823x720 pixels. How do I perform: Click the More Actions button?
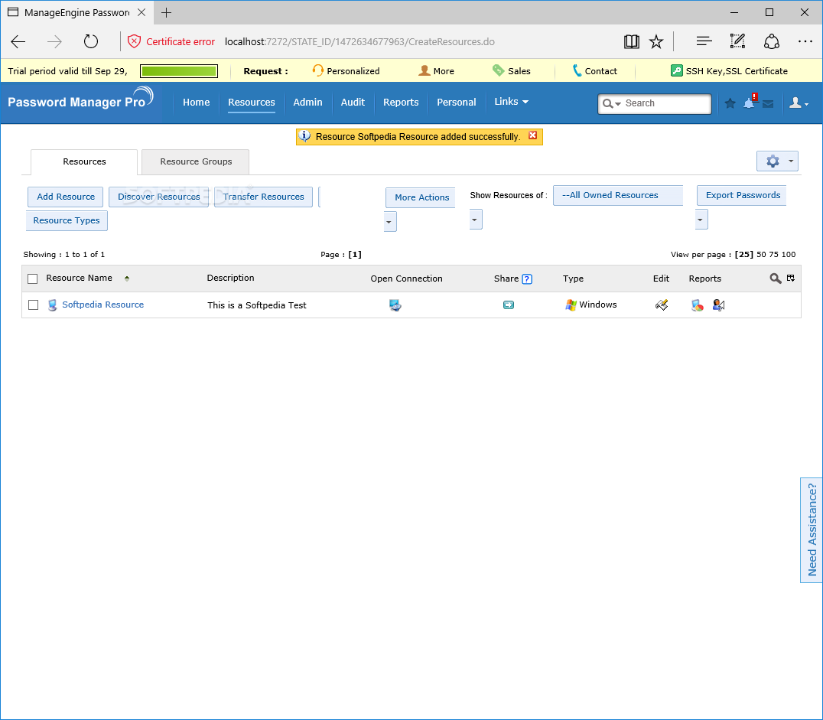click(x=421, y=197)
